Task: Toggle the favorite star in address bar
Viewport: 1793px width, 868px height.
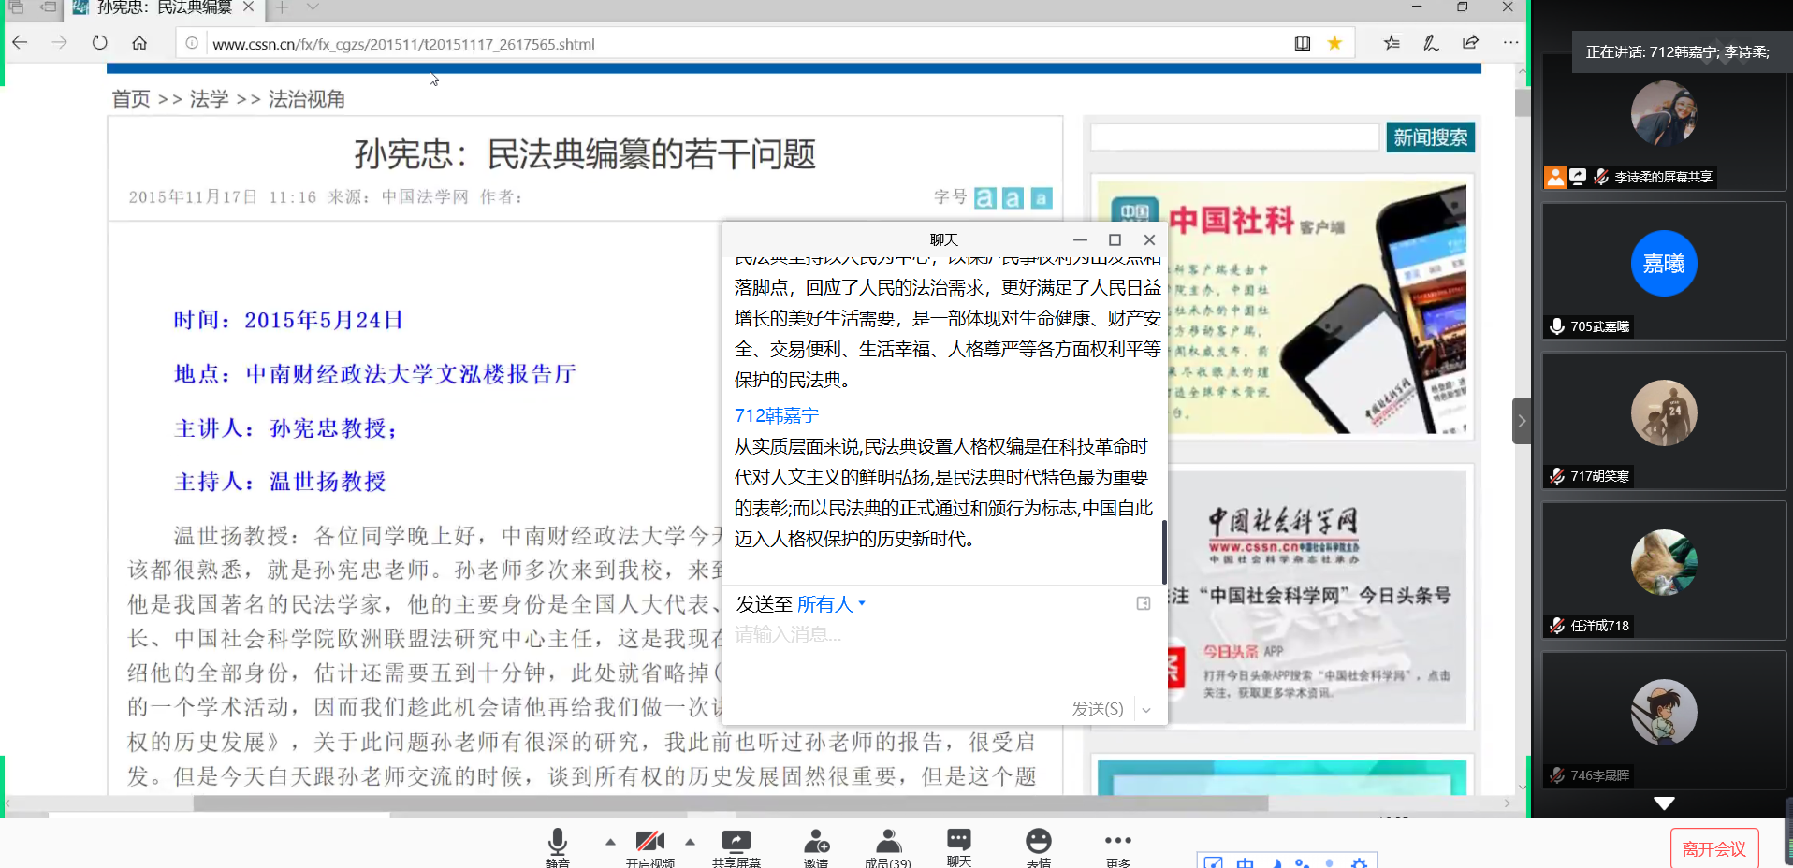Action: [1334, 43]
